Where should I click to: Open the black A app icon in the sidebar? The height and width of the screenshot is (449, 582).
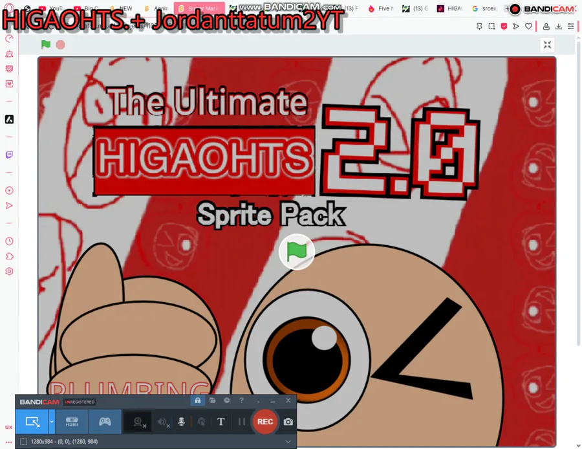pyautogui.click(x=9, y=119)
